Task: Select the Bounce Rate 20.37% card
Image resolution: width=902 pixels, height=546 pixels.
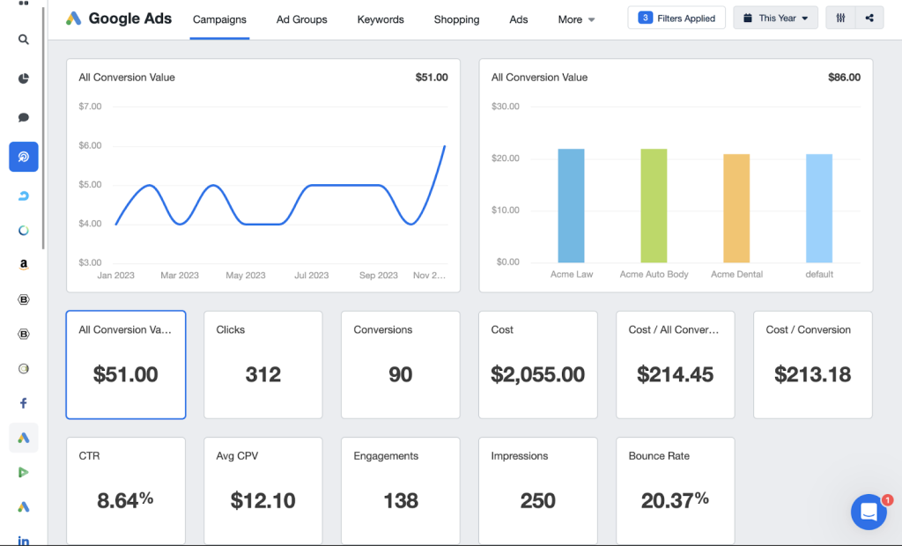Action: (676, 491)
